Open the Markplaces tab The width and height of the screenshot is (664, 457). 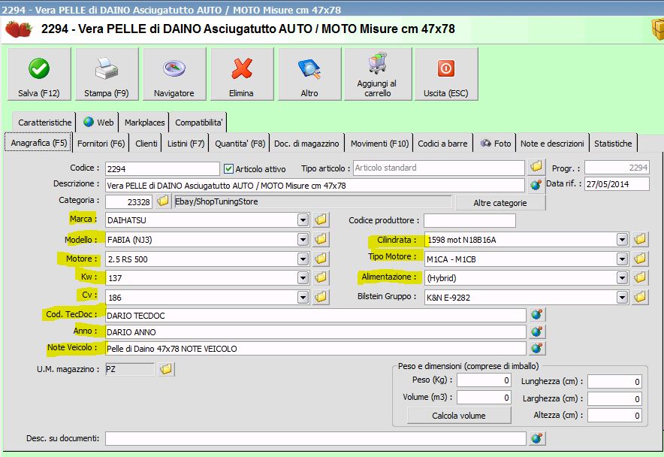pyautogui.click(x=144, y=122)
